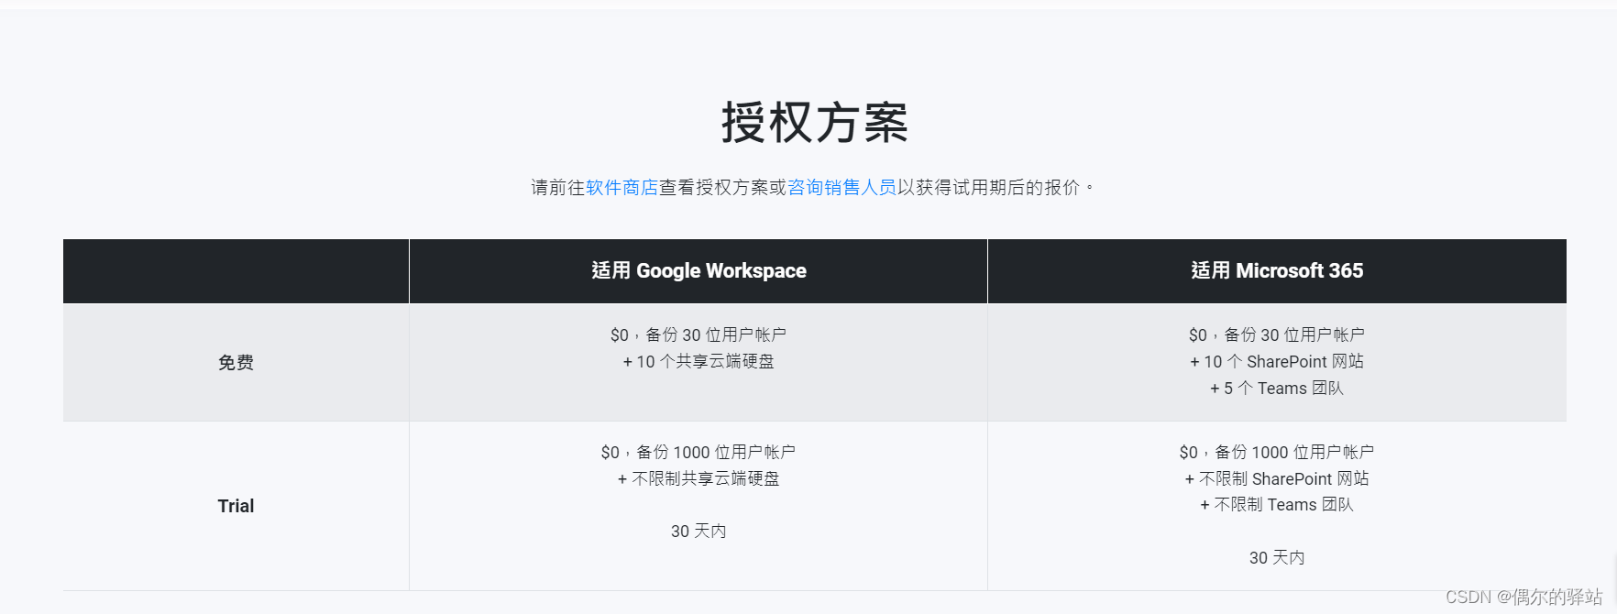
Task: Select '30 天内' in the Microsoft 365 column
Action: pyautogui.click(x=1277, y=558)
